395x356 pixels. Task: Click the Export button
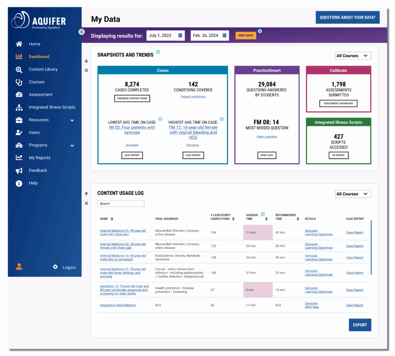(x=360, y=325)
